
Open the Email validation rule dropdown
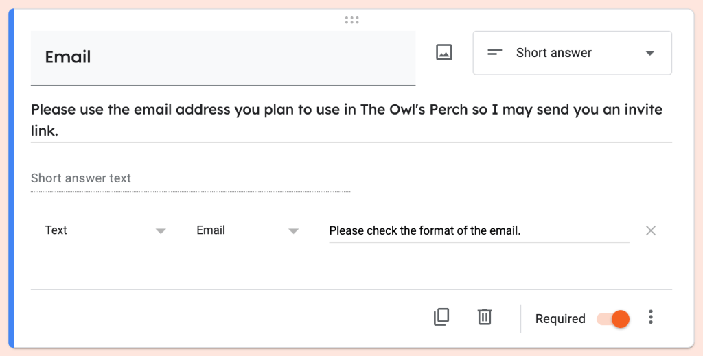coord(247,230)
